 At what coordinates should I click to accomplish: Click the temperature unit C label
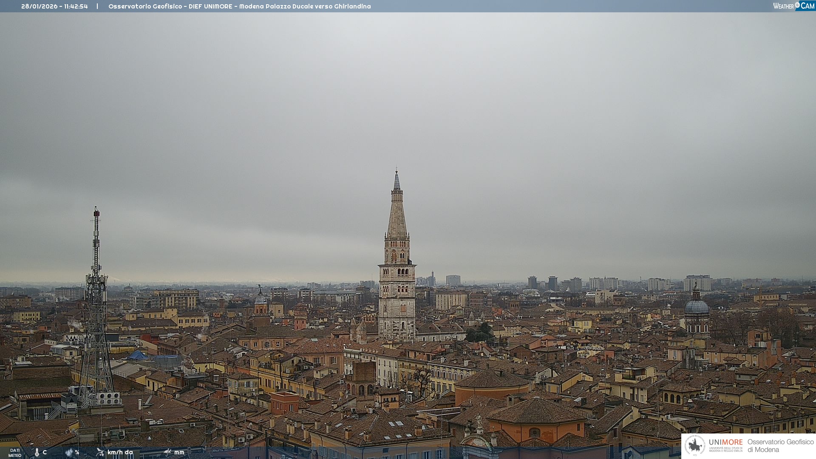coord(45,453)
